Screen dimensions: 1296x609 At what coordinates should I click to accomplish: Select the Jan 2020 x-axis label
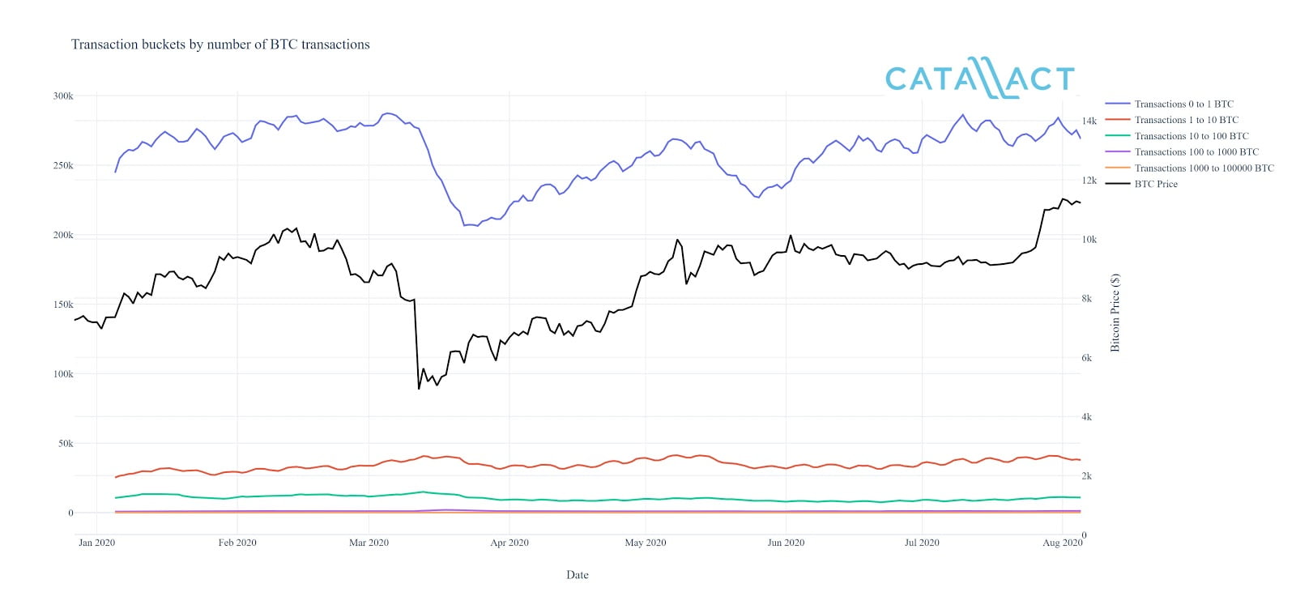(96, 543)
